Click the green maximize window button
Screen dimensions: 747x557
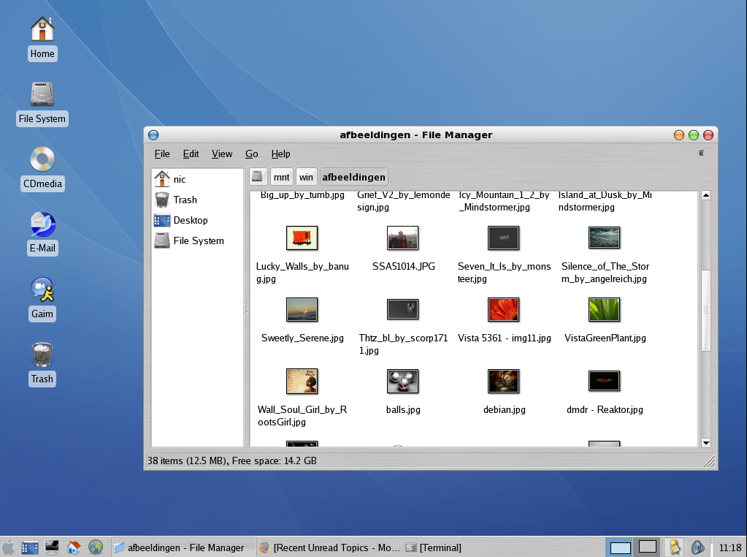coord(694,135)
